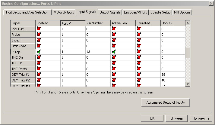215x125 pixels.
Task: Toggle Active Low for OEM Trig #1
Action: click(114, 75)
